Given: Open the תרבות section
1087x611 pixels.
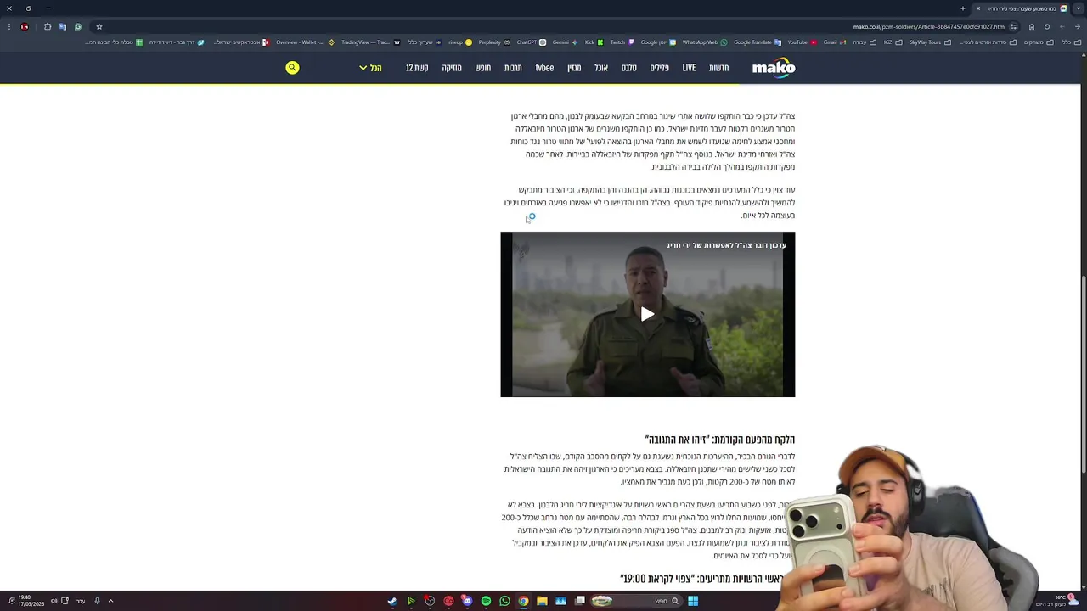Looking at the screenshot, I should point(513,68).
